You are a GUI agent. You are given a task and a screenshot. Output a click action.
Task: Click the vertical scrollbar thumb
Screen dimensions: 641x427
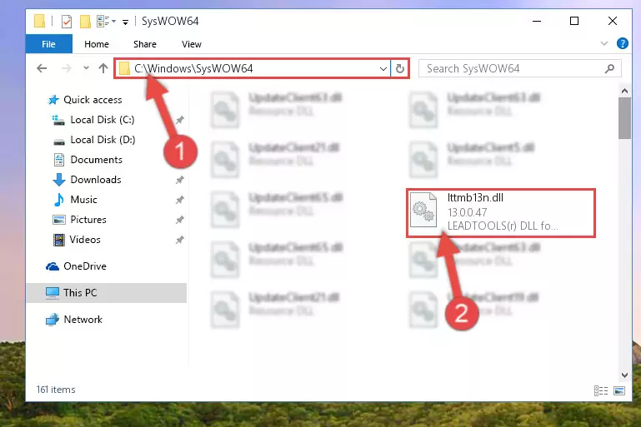pyautogui.click(x=624, y=118)
